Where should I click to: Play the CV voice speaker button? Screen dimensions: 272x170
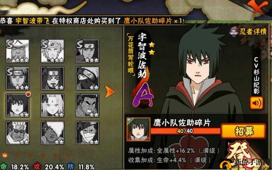pos(256,103)
